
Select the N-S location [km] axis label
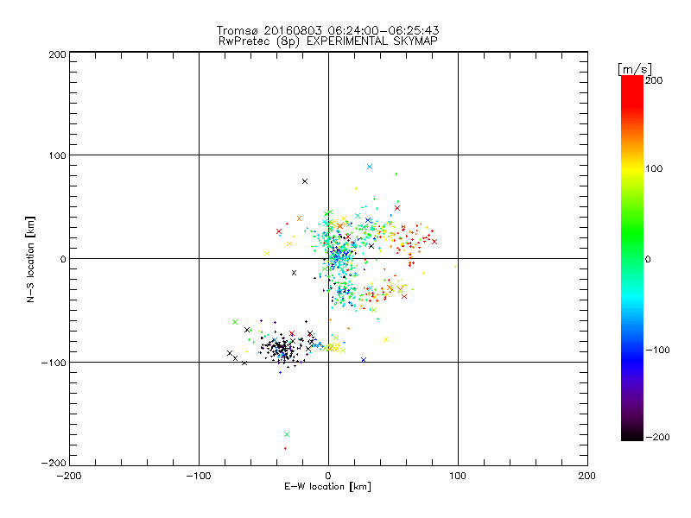click(x=30, y=260)
